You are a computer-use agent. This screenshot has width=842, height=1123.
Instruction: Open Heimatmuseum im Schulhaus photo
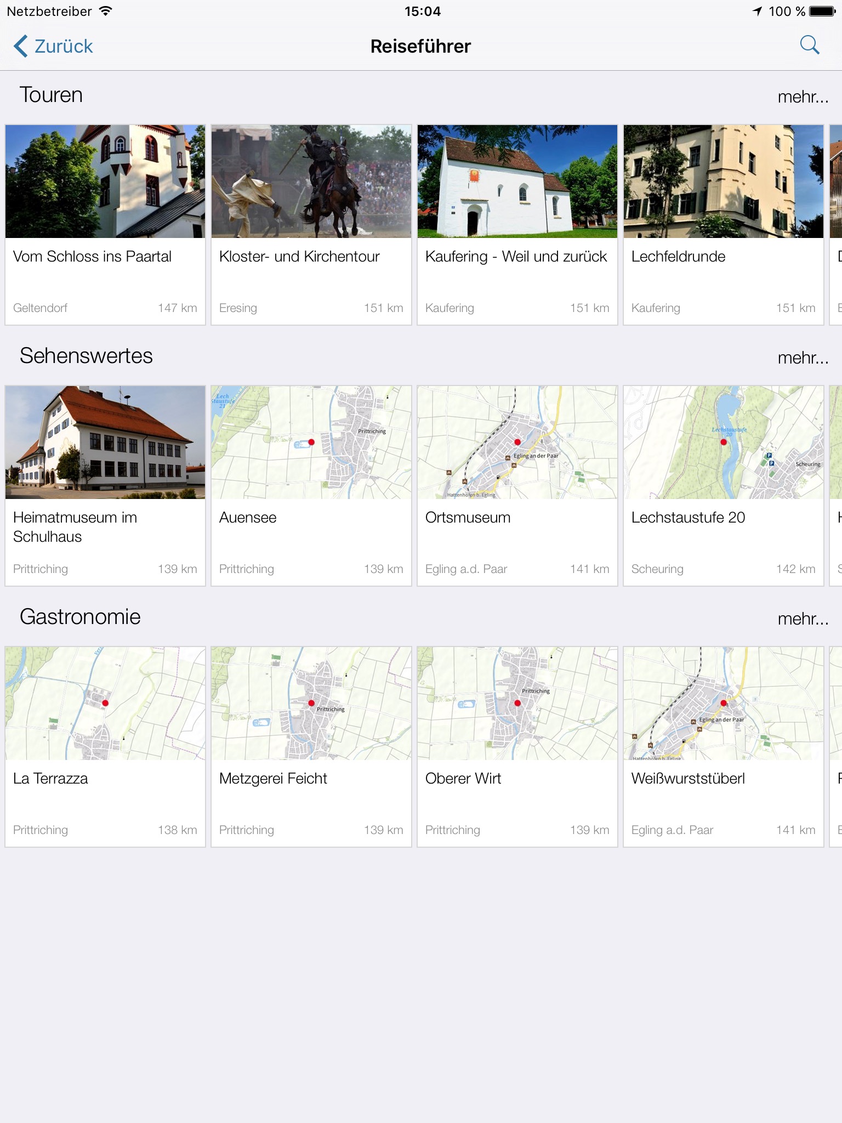105,443
